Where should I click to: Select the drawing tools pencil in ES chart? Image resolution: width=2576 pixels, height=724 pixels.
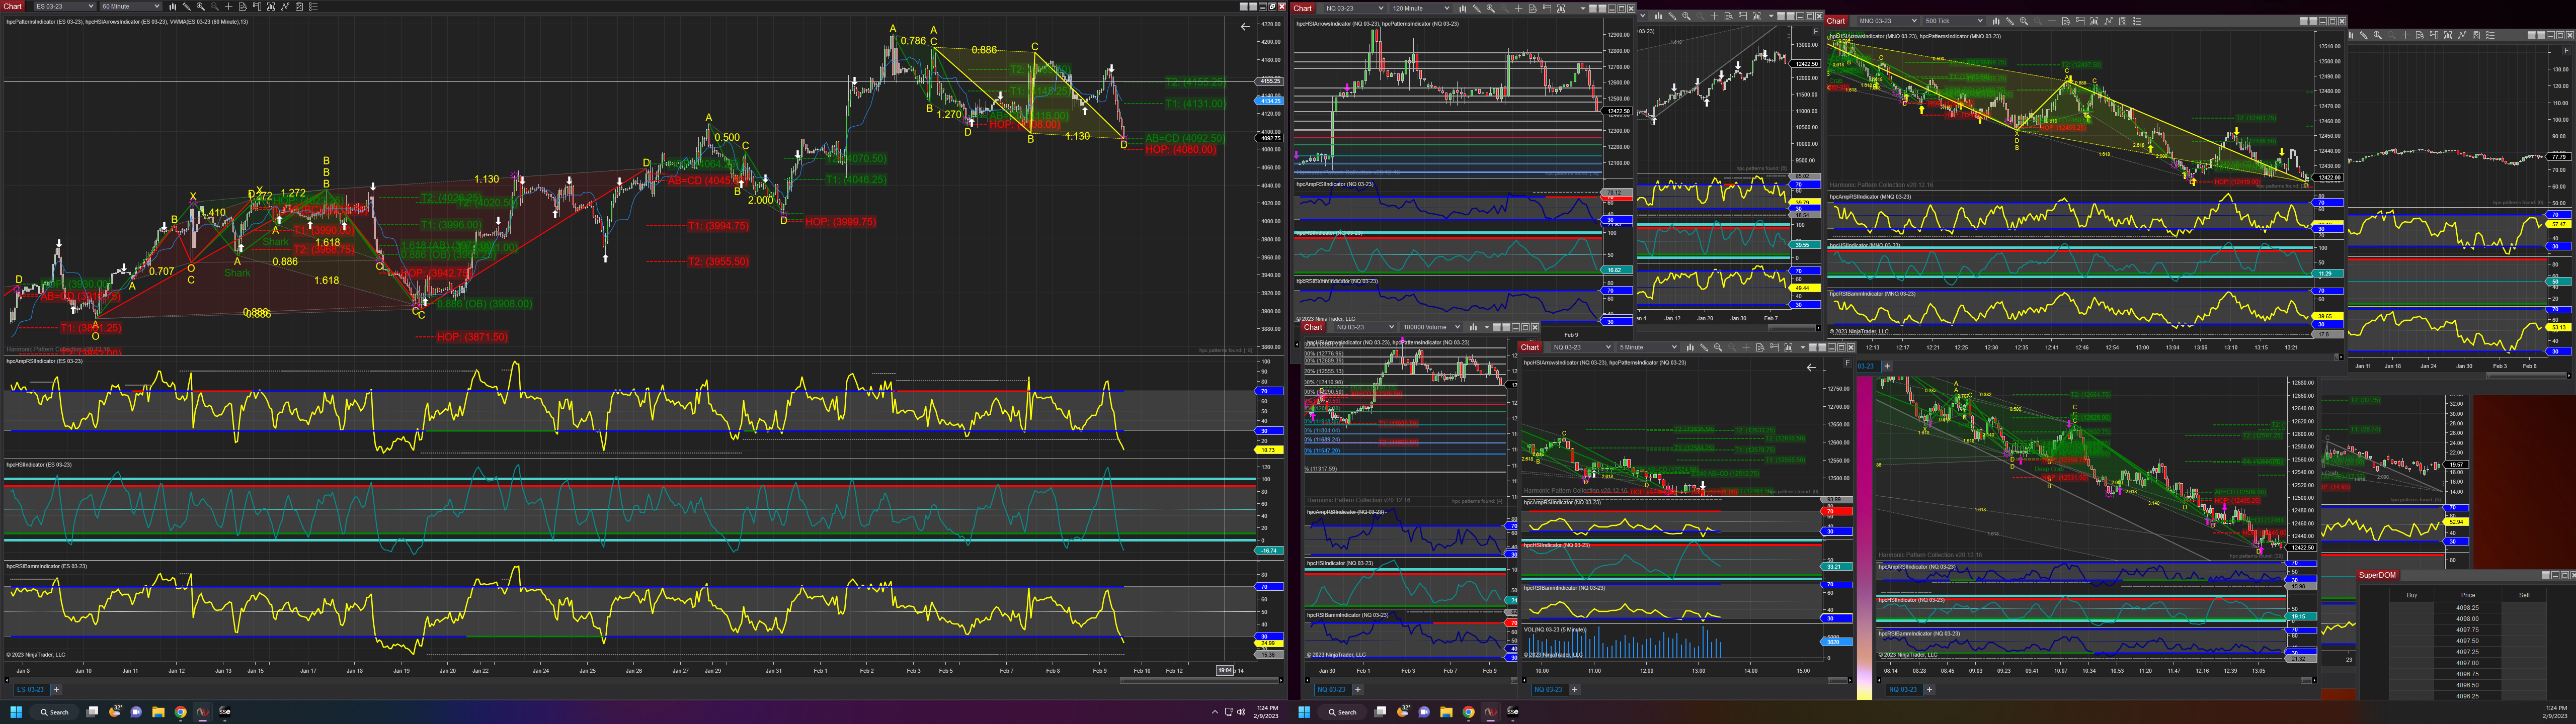tap(187, 6)
